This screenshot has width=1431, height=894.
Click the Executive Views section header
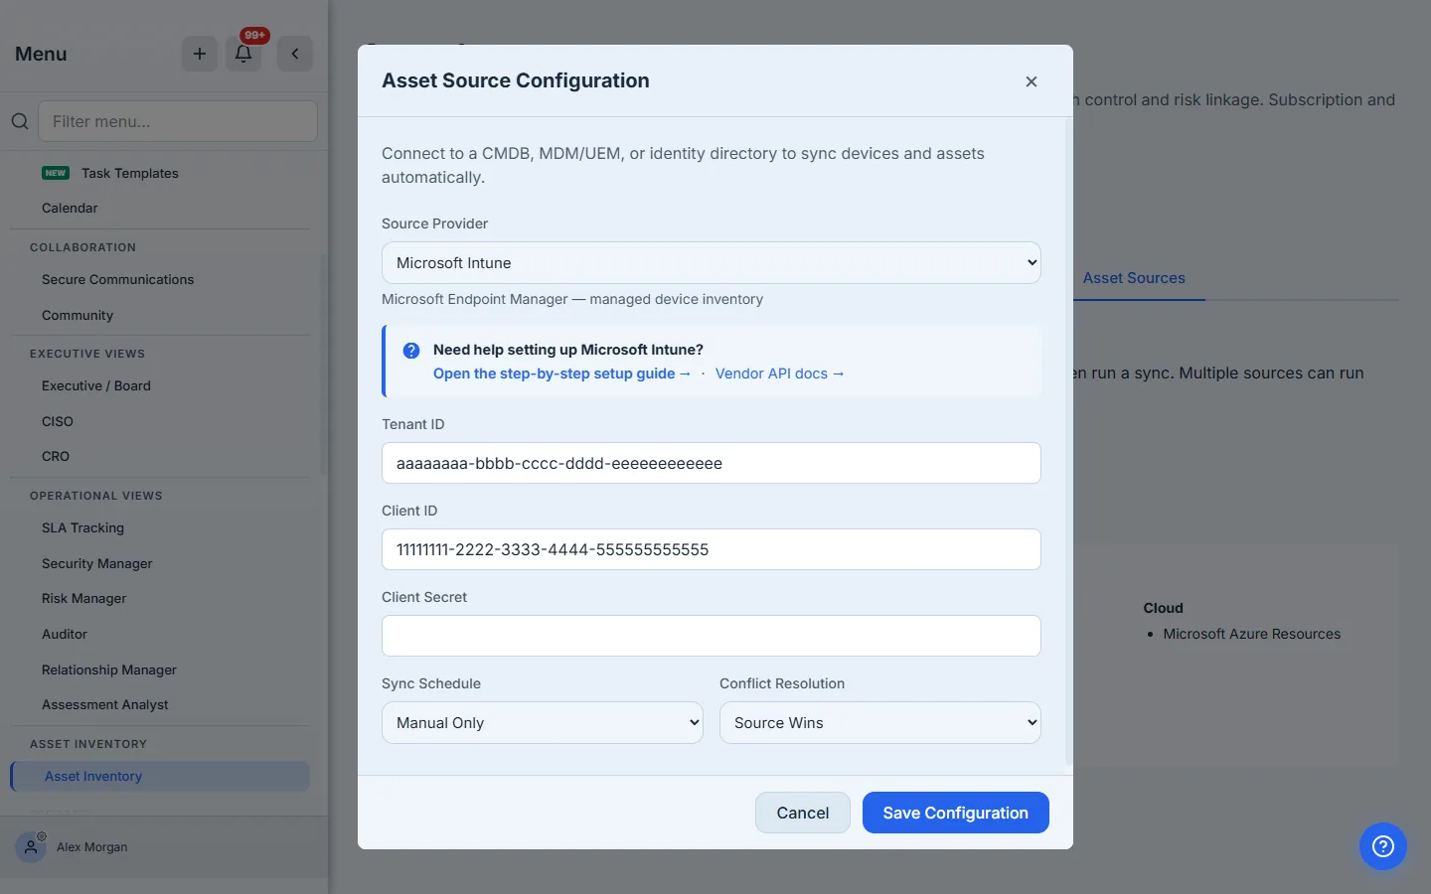click(x=87, y=354)
